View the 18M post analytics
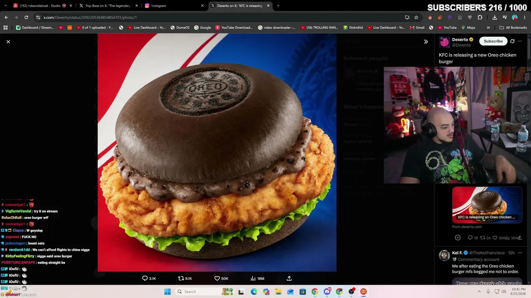 [257, 279]
